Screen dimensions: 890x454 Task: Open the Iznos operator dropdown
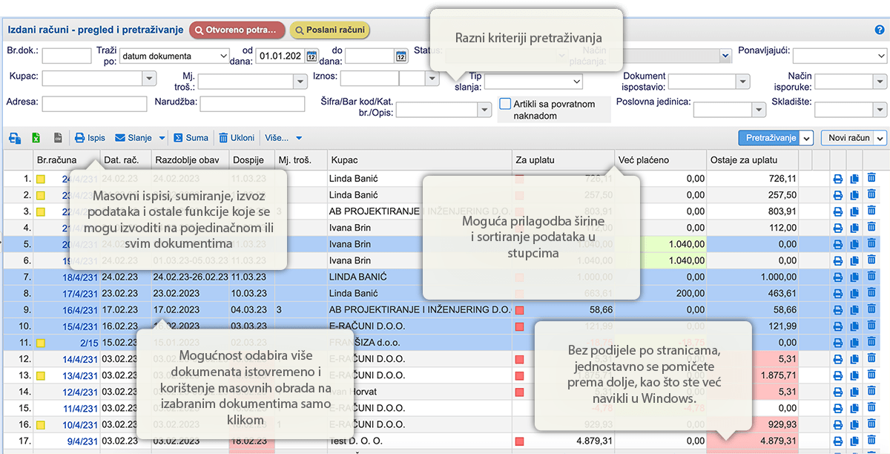[x=432, y=79]
